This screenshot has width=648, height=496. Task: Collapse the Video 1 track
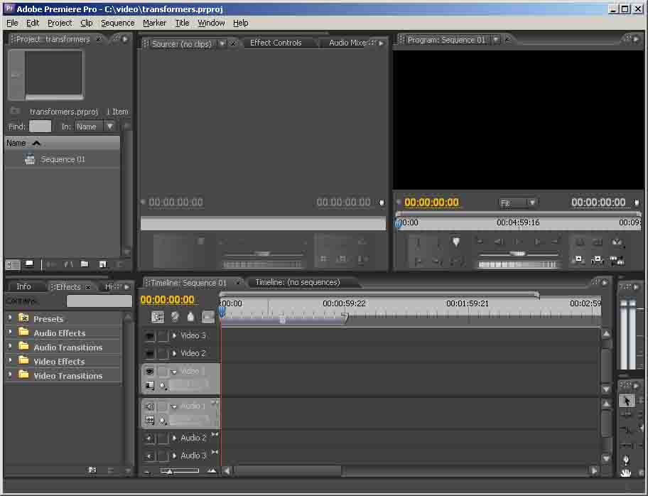(174, 372)
